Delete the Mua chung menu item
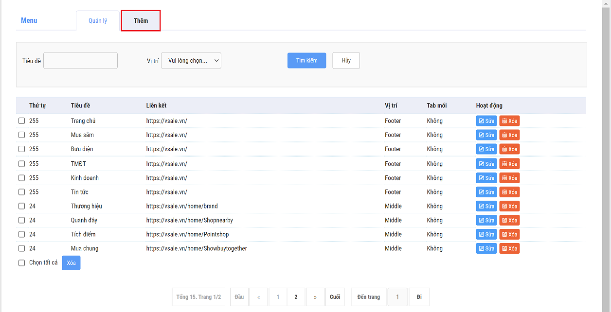Image resolution: width=611 pixels, height=312 pixels. pyautogui.click(x=509, y=248)
